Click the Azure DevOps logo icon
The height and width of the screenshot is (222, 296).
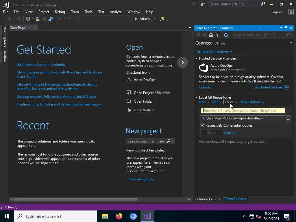pyautogui.click(x=203, y=68)
